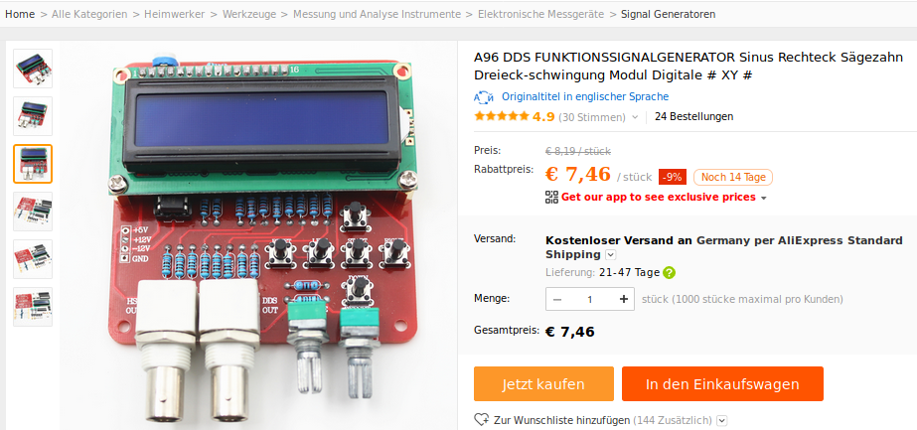Open Originaltitel in englischer Sprache link
This screenshot has width=917, height=430.
[x=585, y=97]
